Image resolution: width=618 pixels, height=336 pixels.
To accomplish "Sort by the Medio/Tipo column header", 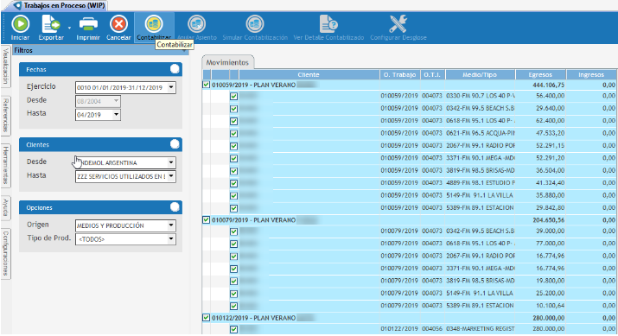I will pos(480,74).
